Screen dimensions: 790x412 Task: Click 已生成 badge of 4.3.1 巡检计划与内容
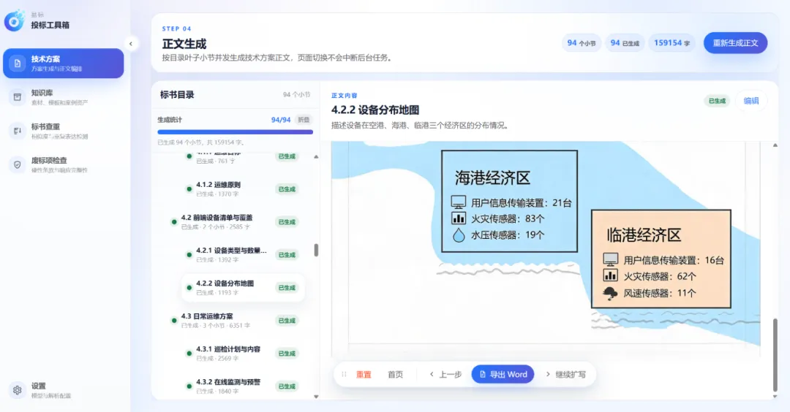click(x=287, y=353)
